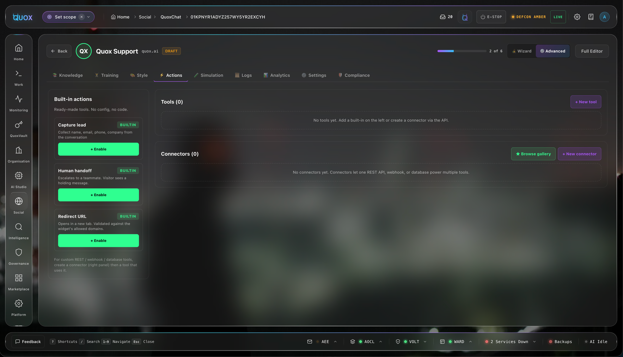Screen dimensions: 623x357
Task: Click QuoxChat breadcrumb link
Action: (171, 17)
